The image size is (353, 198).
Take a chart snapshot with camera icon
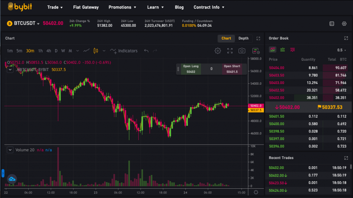[242, 51]
